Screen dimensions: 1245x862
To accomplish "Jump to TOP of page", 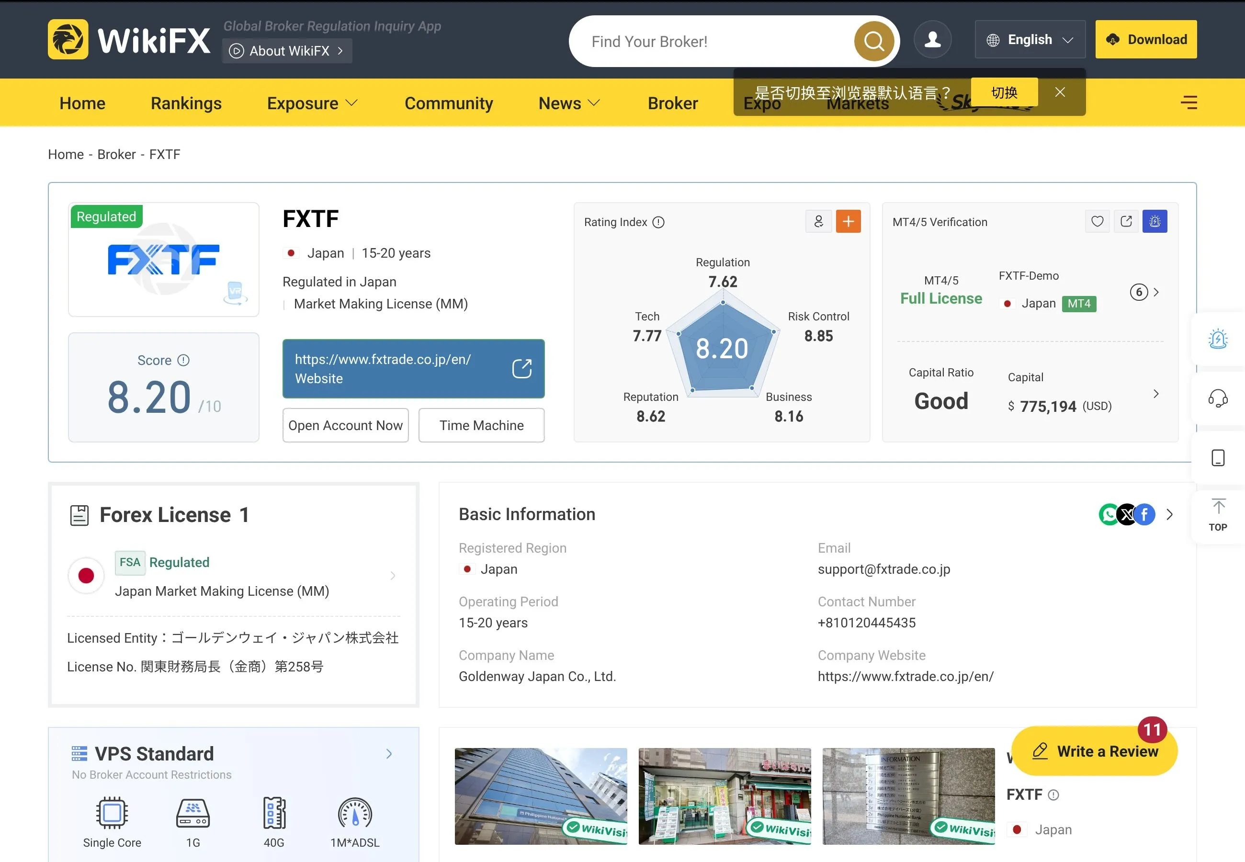I will [1217, 515].
